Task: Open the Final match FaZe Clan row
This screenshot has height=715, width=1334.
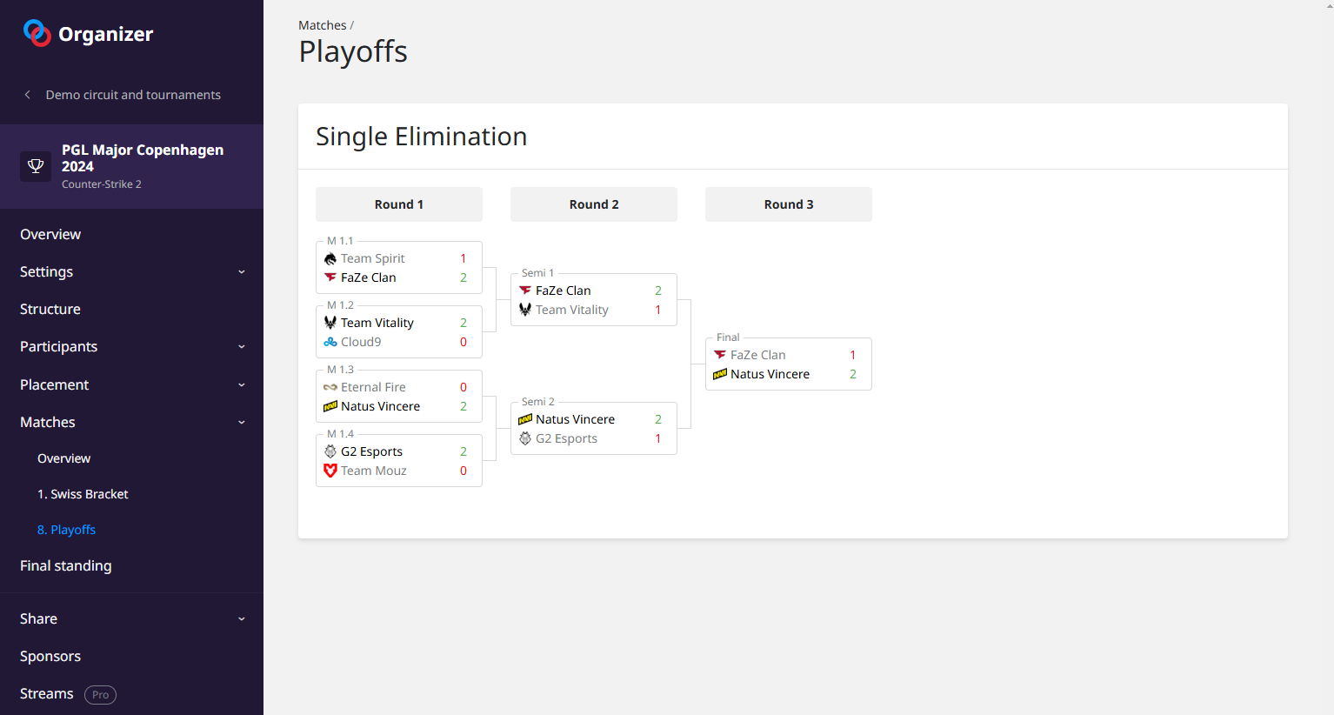Action: coord(757,355)
